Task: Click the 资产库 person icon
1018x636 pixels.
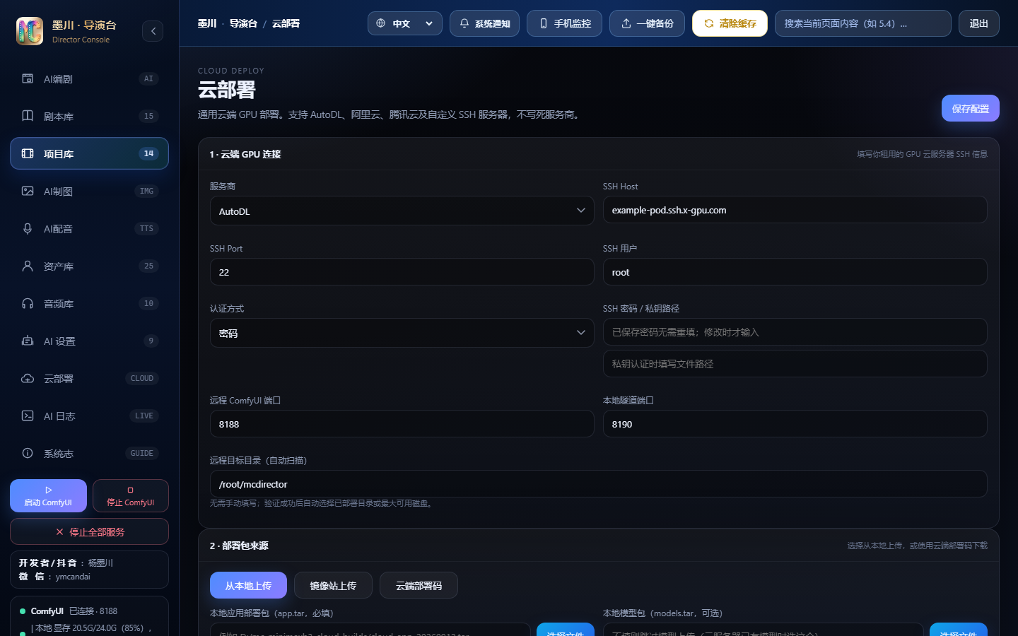Action: point(28,266)
